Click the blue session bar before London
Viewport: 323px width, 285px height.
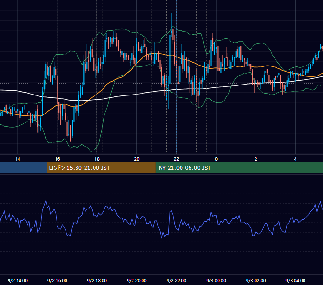click(23, 168)
